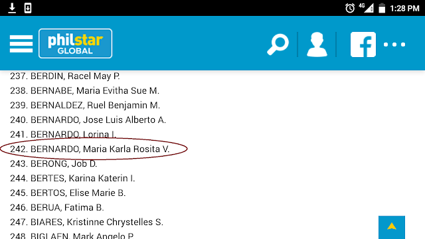The height and width of the screenshot is (239, 425).
Task: Open the three-dot more options menu
Action: click(394, 44)
